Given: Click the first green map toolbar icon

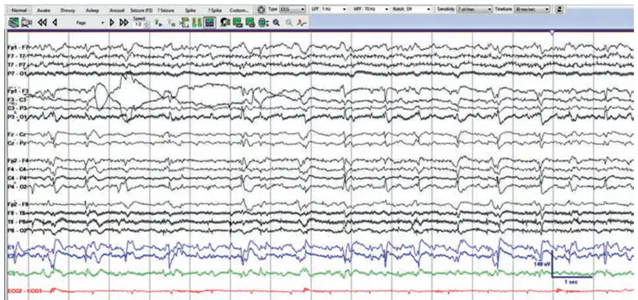Looking at the screenshot, I should click(237, 23).
